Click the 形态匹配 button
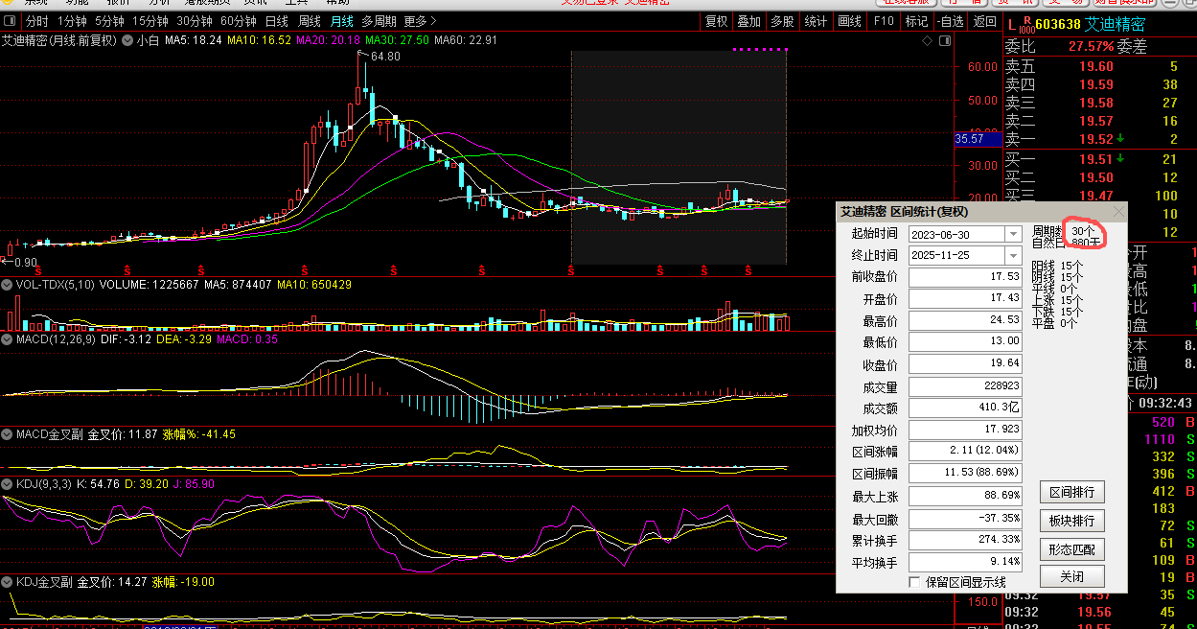The height and width of the screenshot is (629, 1197). click(x=1071, y=549)
